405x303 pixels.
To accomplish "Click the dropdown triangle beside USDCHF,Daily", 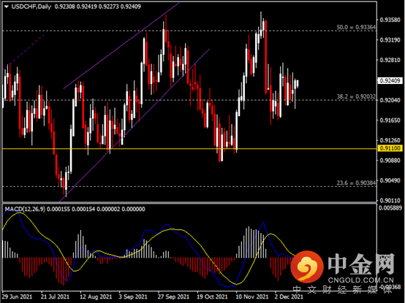I will (6, 7).
